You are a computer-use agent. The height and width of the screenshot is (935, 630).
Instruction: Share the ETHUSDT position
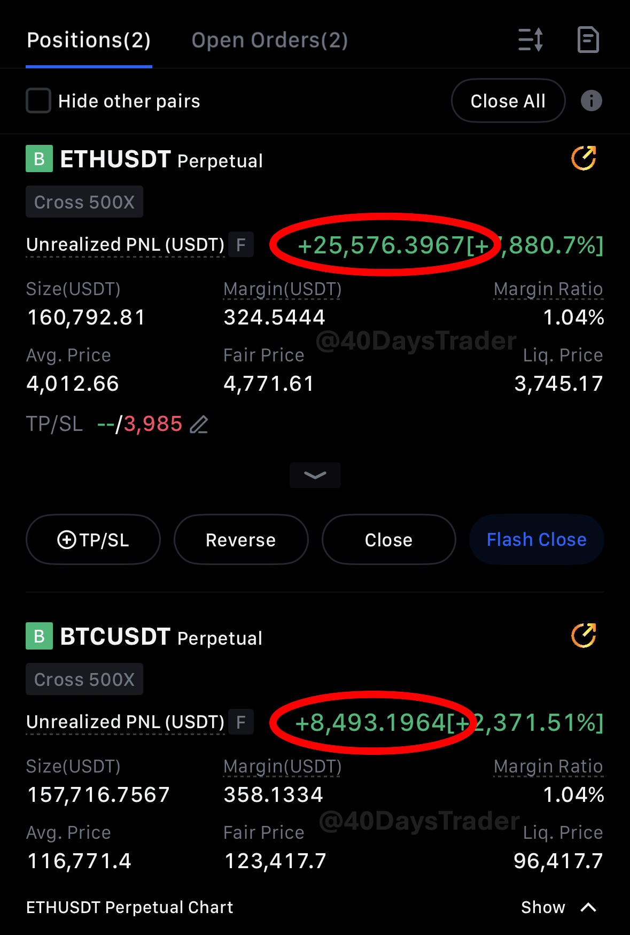[x=584, y=158]
